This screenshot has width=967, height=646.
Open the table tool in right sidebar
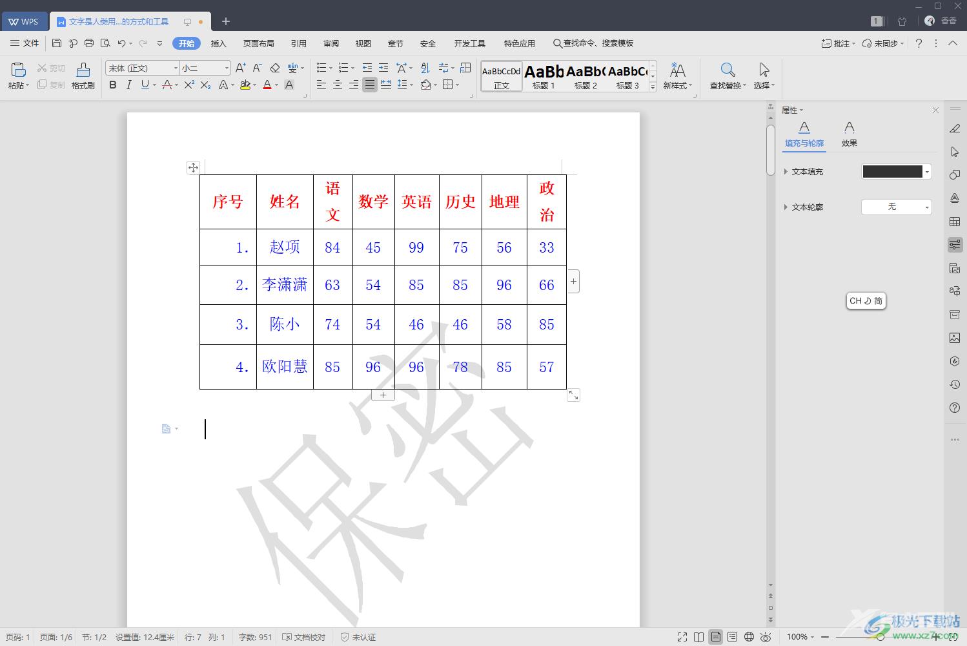pyautogui.click(x=955, y=222)
